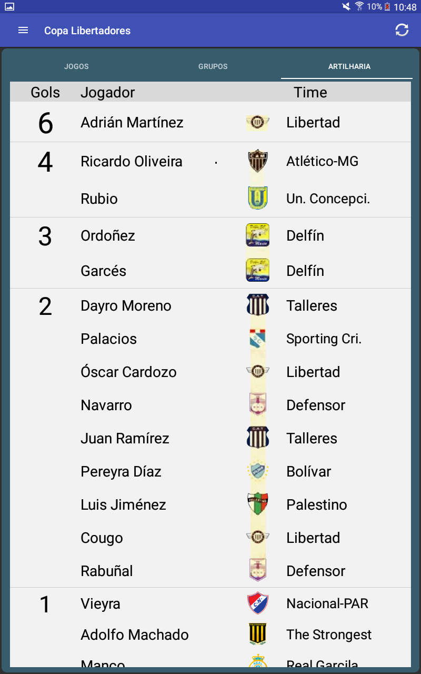
Task: Tap the Atlético-MG club crest
Action: pos(258,161)
